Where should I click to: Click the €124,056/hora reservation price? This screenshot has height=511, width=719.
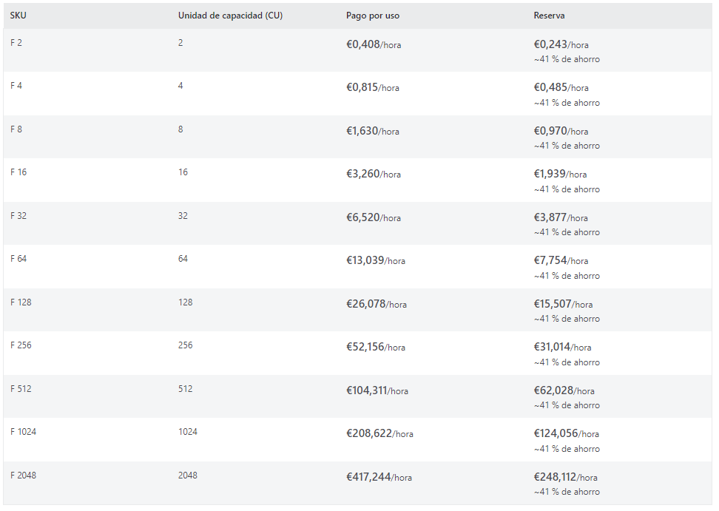tap(567, 433)
